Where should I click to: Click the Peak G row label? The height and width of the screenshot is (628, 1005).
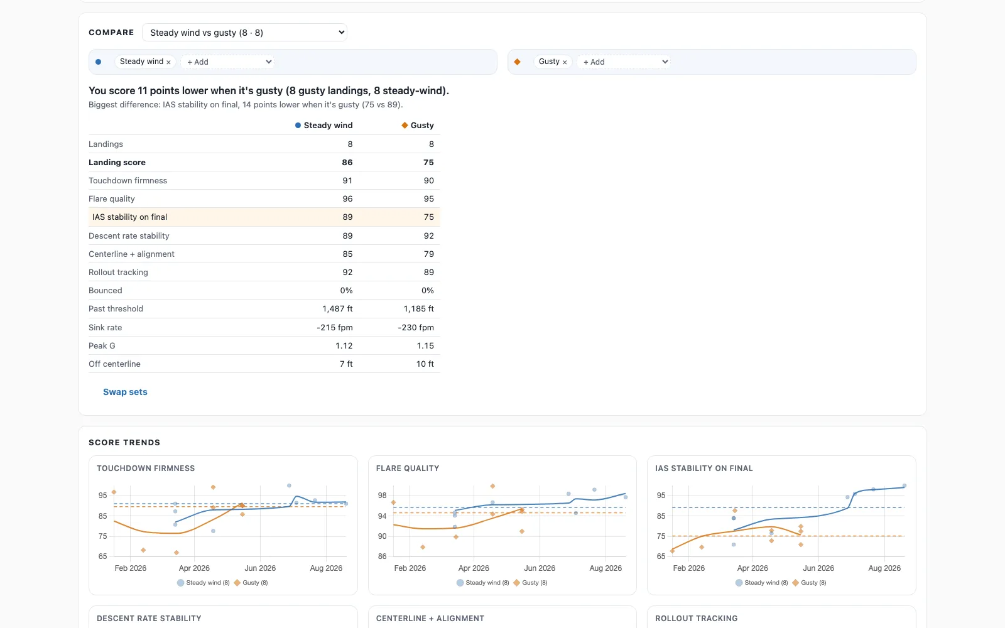102,346
